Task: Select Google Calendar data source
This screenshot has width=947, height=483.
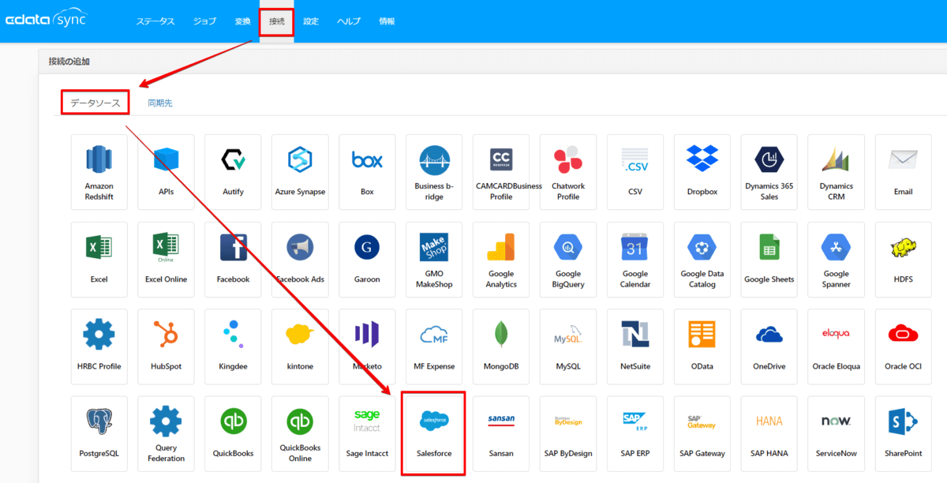Action: click(636, 260)
